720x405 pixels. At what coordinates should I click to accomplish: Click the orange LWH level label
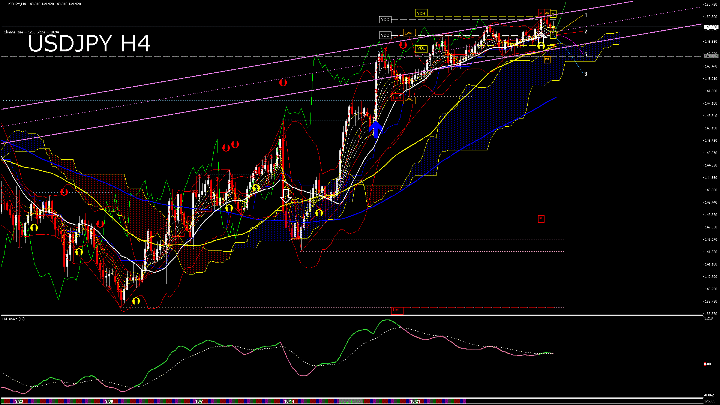pos(409,33)
